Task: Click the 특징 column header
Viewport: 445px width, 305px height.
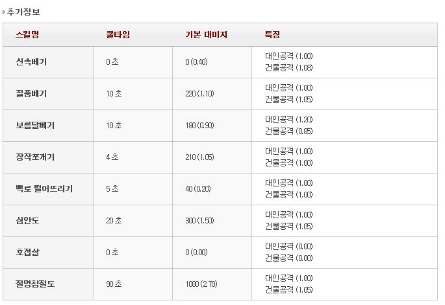Action: tap(272, 34)
